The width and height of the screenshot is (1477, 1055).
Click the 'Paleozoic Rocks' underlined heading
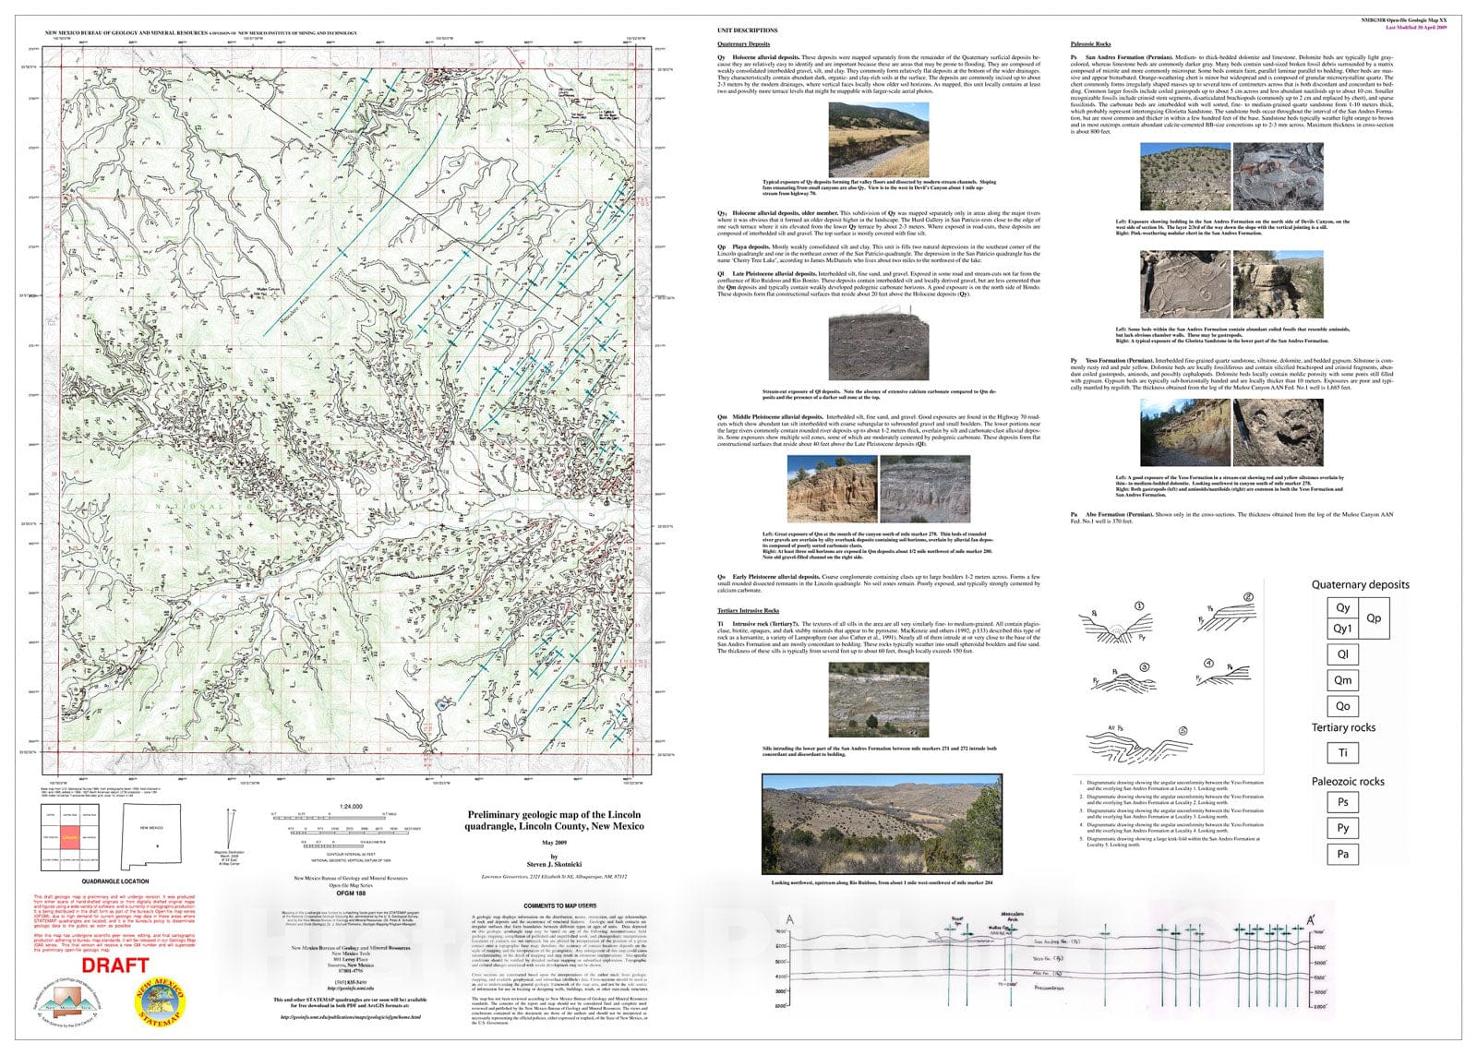1090,44
